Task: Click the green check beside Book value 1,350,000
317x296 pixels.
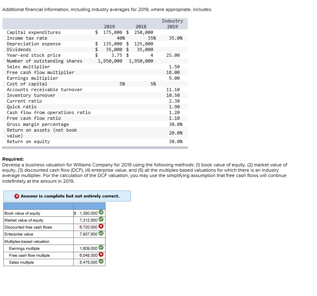Action: [x=101, y=212]
